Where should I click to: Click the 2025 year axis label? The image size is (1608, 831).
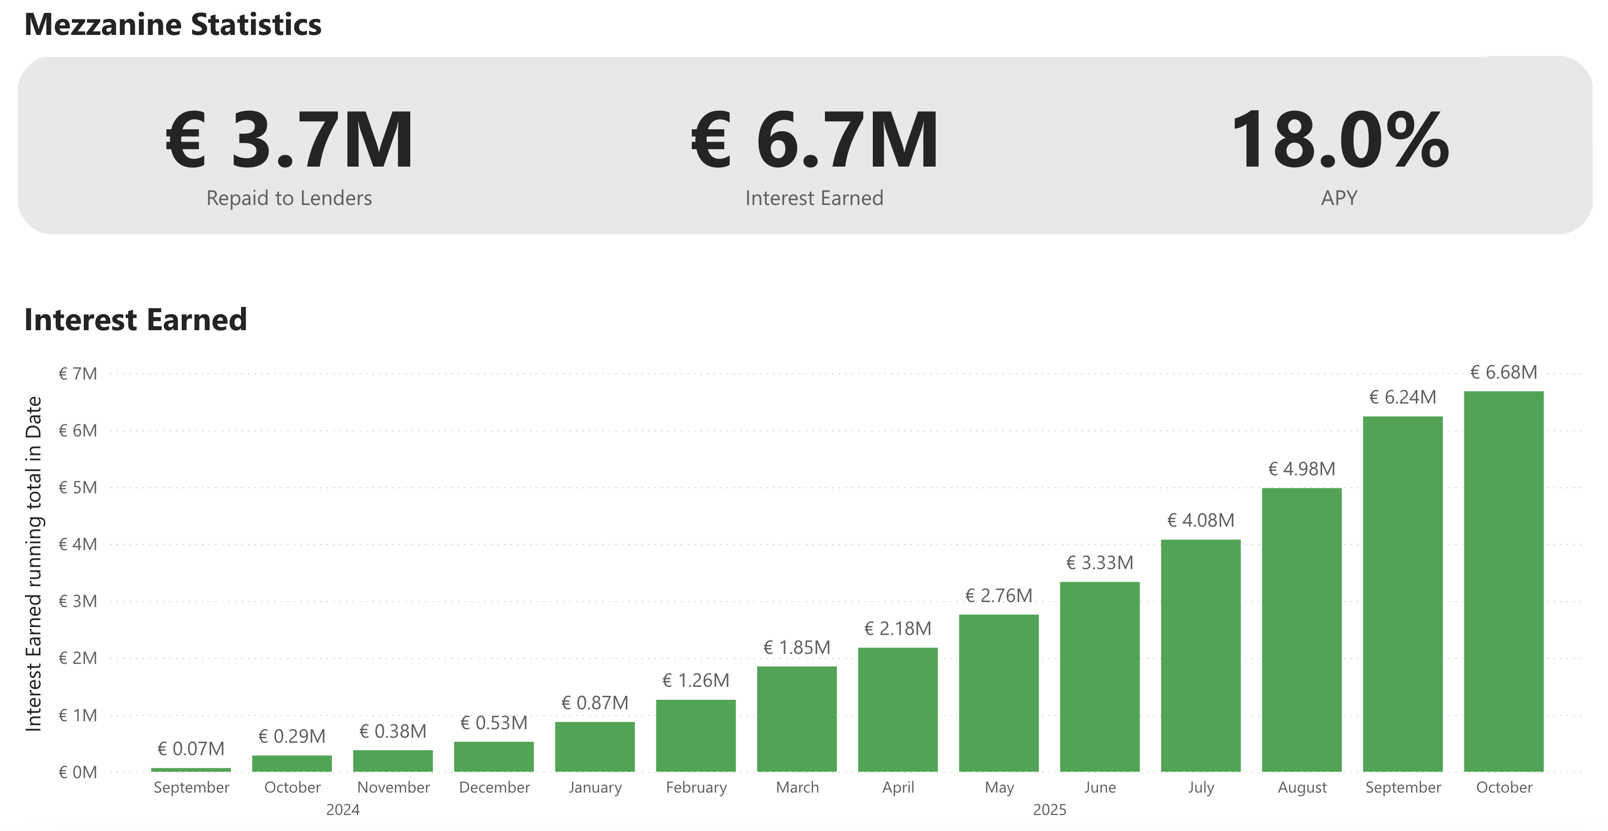click(x=1050, y=810)
